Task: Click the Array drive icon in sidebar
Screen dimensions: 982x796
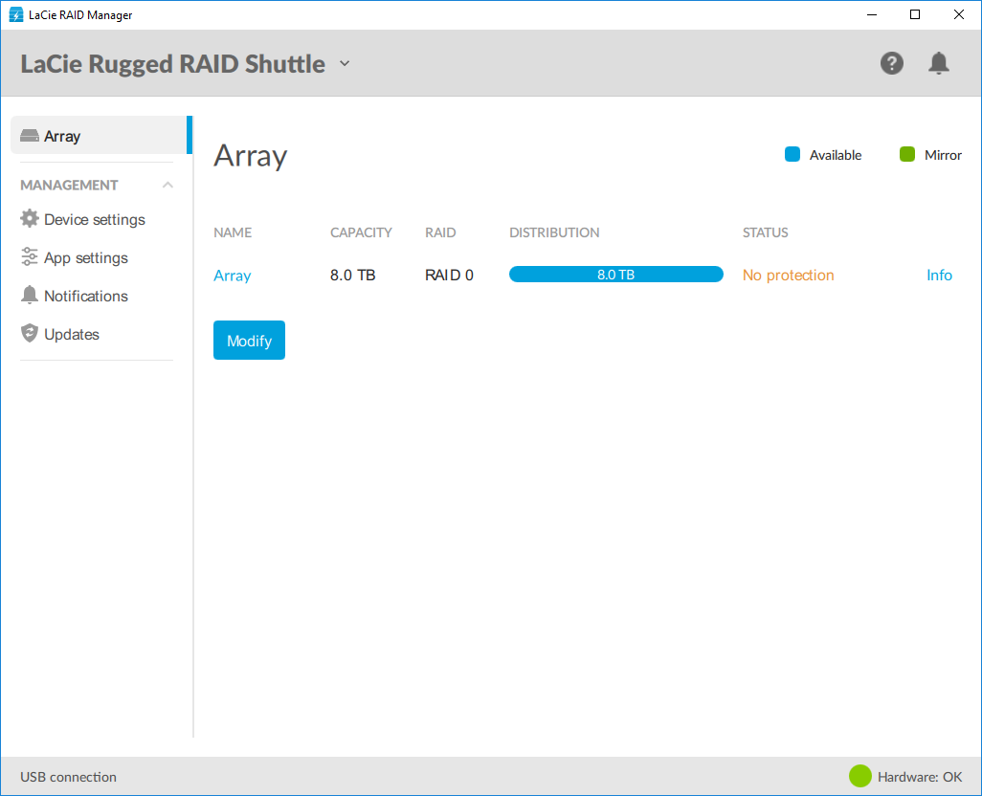Action: point(30,136)
